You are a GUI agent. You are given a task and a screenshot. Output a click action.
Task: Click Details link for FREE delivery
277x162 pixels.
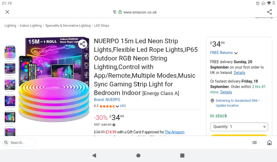pyautogui.click(x=239, y=73)
